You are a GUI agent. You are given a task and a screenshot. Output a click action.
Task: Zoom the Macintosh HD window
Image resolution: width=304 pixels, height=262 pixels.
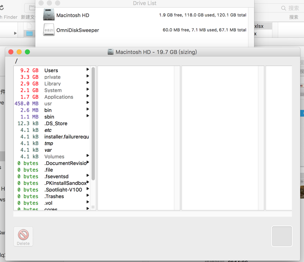coord(27,52)
